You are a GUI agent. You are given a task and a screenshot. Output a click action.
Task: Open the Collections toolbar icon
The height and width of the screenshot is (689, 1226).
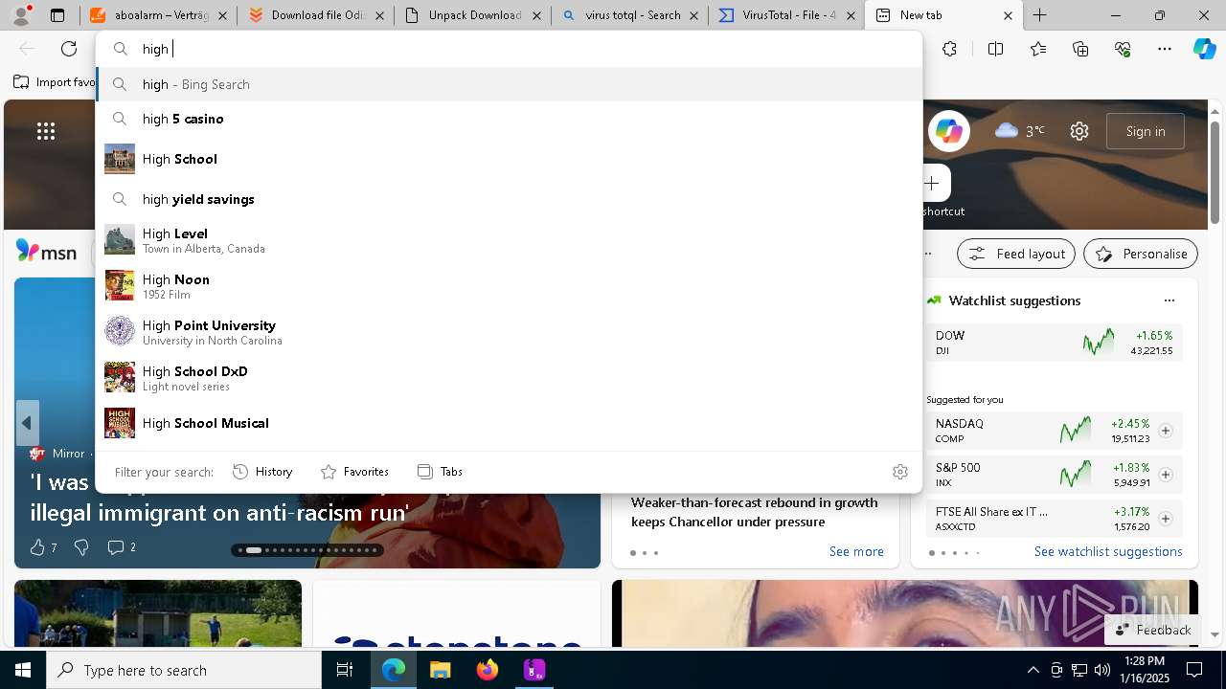[x=1080, y=49]
